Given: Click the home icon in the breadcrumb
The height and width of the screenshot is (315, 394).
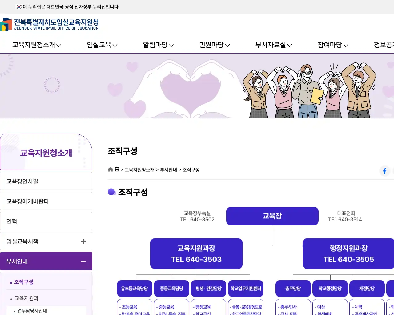Looking at the screenshot, I should 110,169.
